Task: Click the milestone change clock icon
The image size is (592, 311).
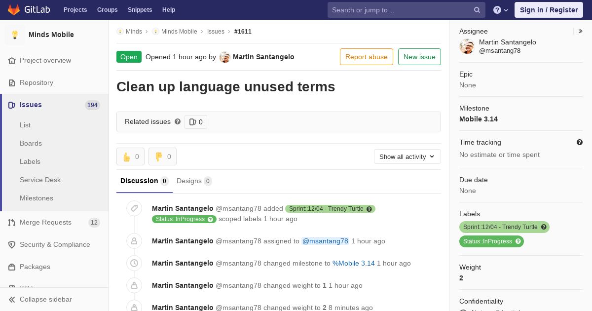Action: pyautogui.click(x=134, y=263)
